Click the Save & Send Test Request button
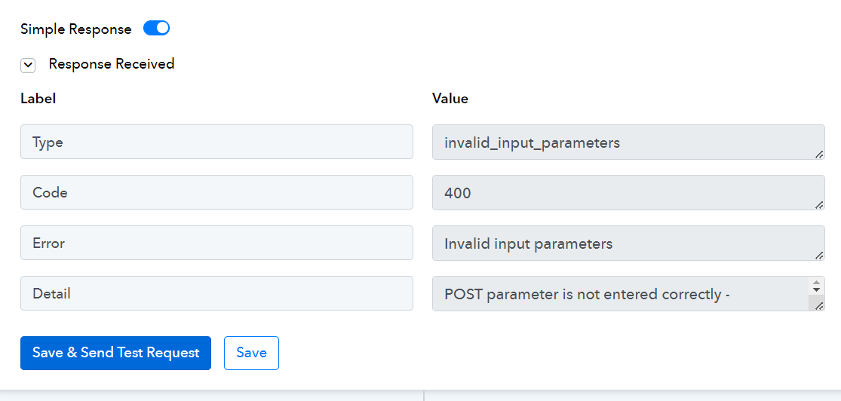This screenshot has height=401, width=841. tap(116, 353)
